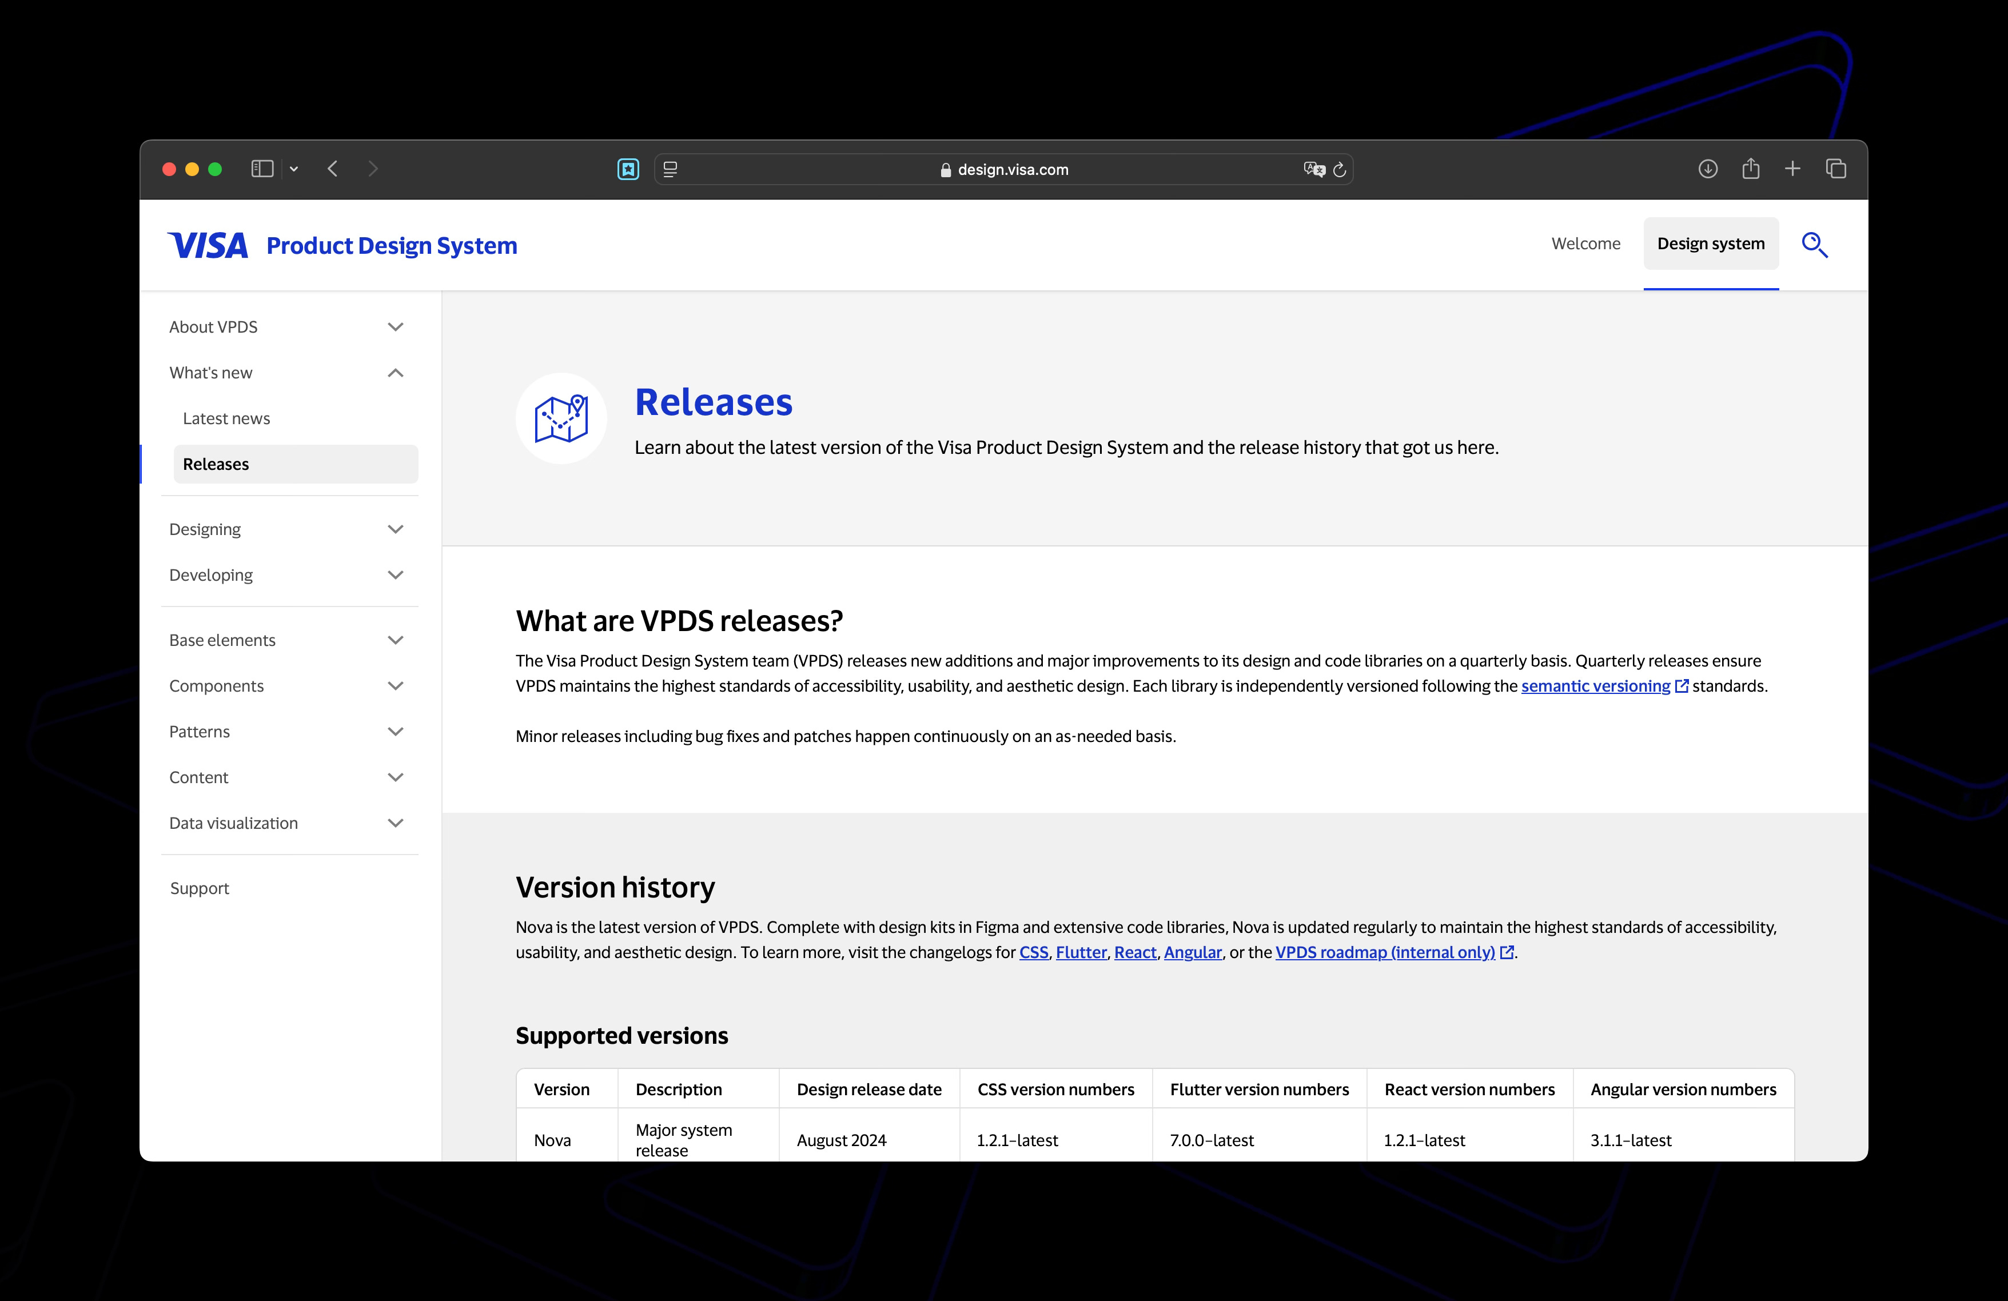Open the semantic versioning link
Screen dimensions: 2008x1301
tap(1604, 686)
